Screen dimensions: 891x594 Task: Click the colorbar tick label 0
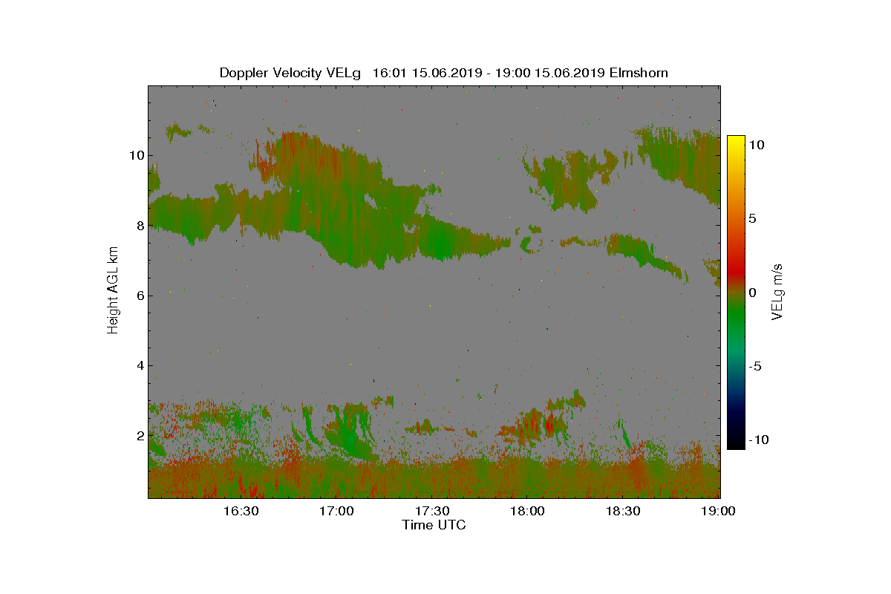(752, 293)
